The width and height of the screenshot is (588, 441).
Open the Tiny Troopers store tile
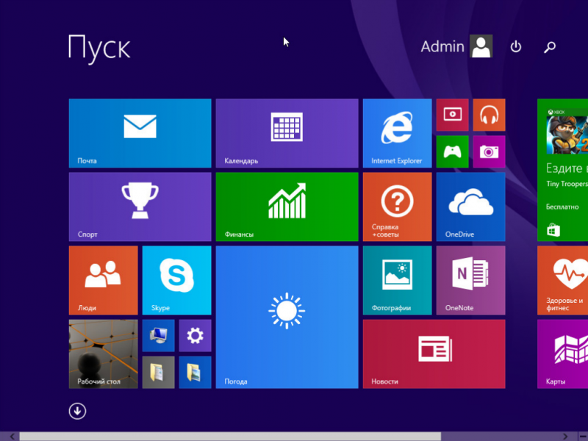562,170
